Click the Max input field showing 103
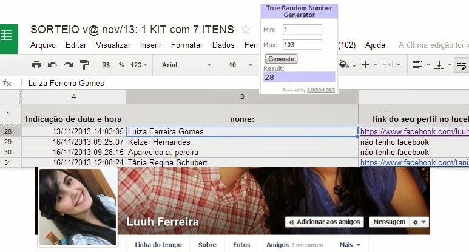The height and width of the screenshot is (252, 469). pyautogui.click(x=302, y=45)
